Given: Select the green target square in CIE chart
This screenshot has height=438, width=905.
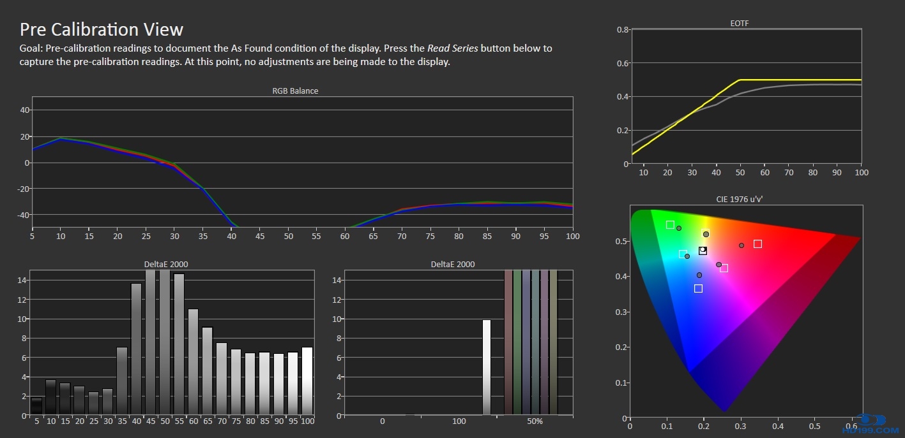Looking at the screenshot, I should pos(670,224).
